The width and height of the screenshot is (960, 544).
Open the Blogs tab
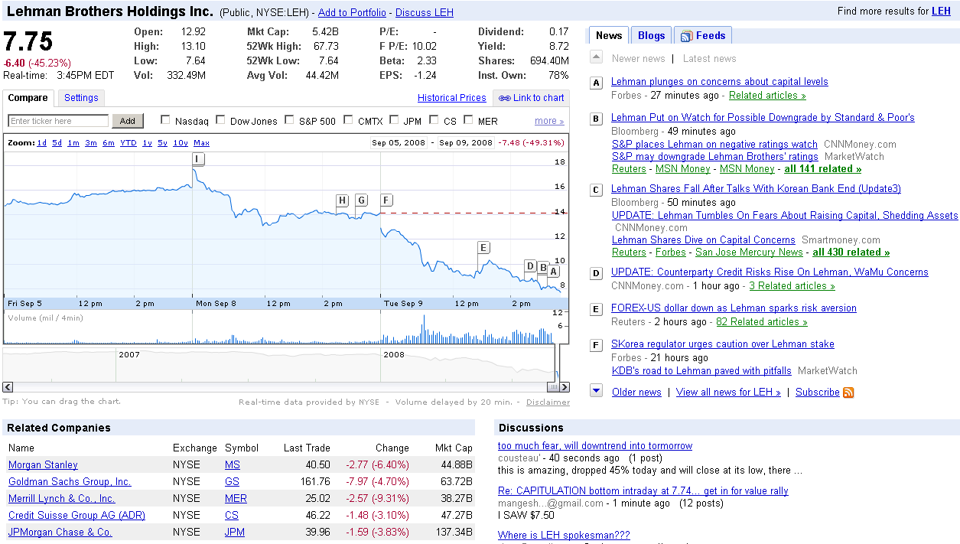[652, 35]
